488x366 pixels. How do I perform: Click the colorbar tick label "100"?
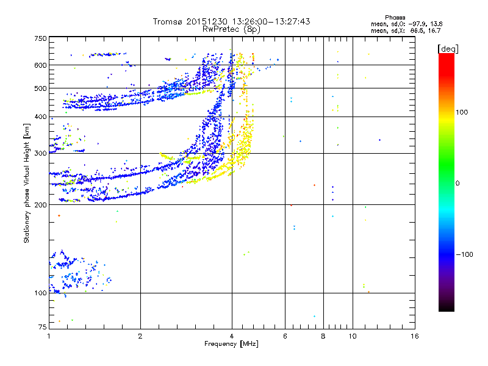[462, 112]
